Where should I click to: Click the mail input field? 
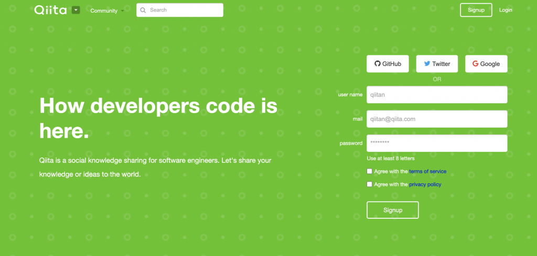pyautogui.click(x=437, y=119)
